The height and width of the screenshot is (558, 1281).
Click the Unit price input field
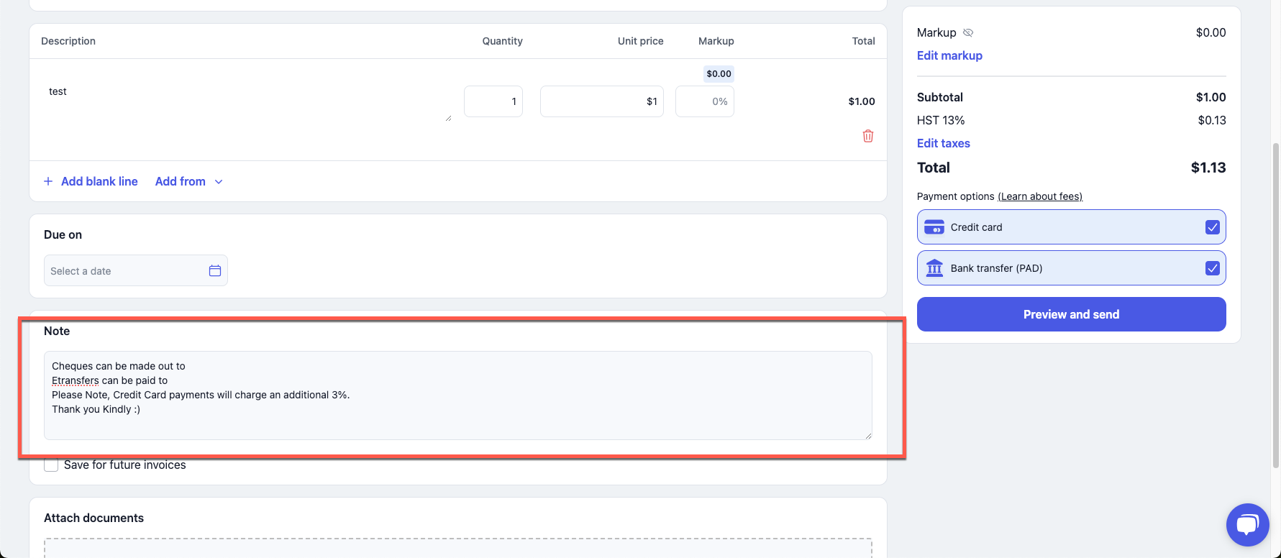[601, 101]
